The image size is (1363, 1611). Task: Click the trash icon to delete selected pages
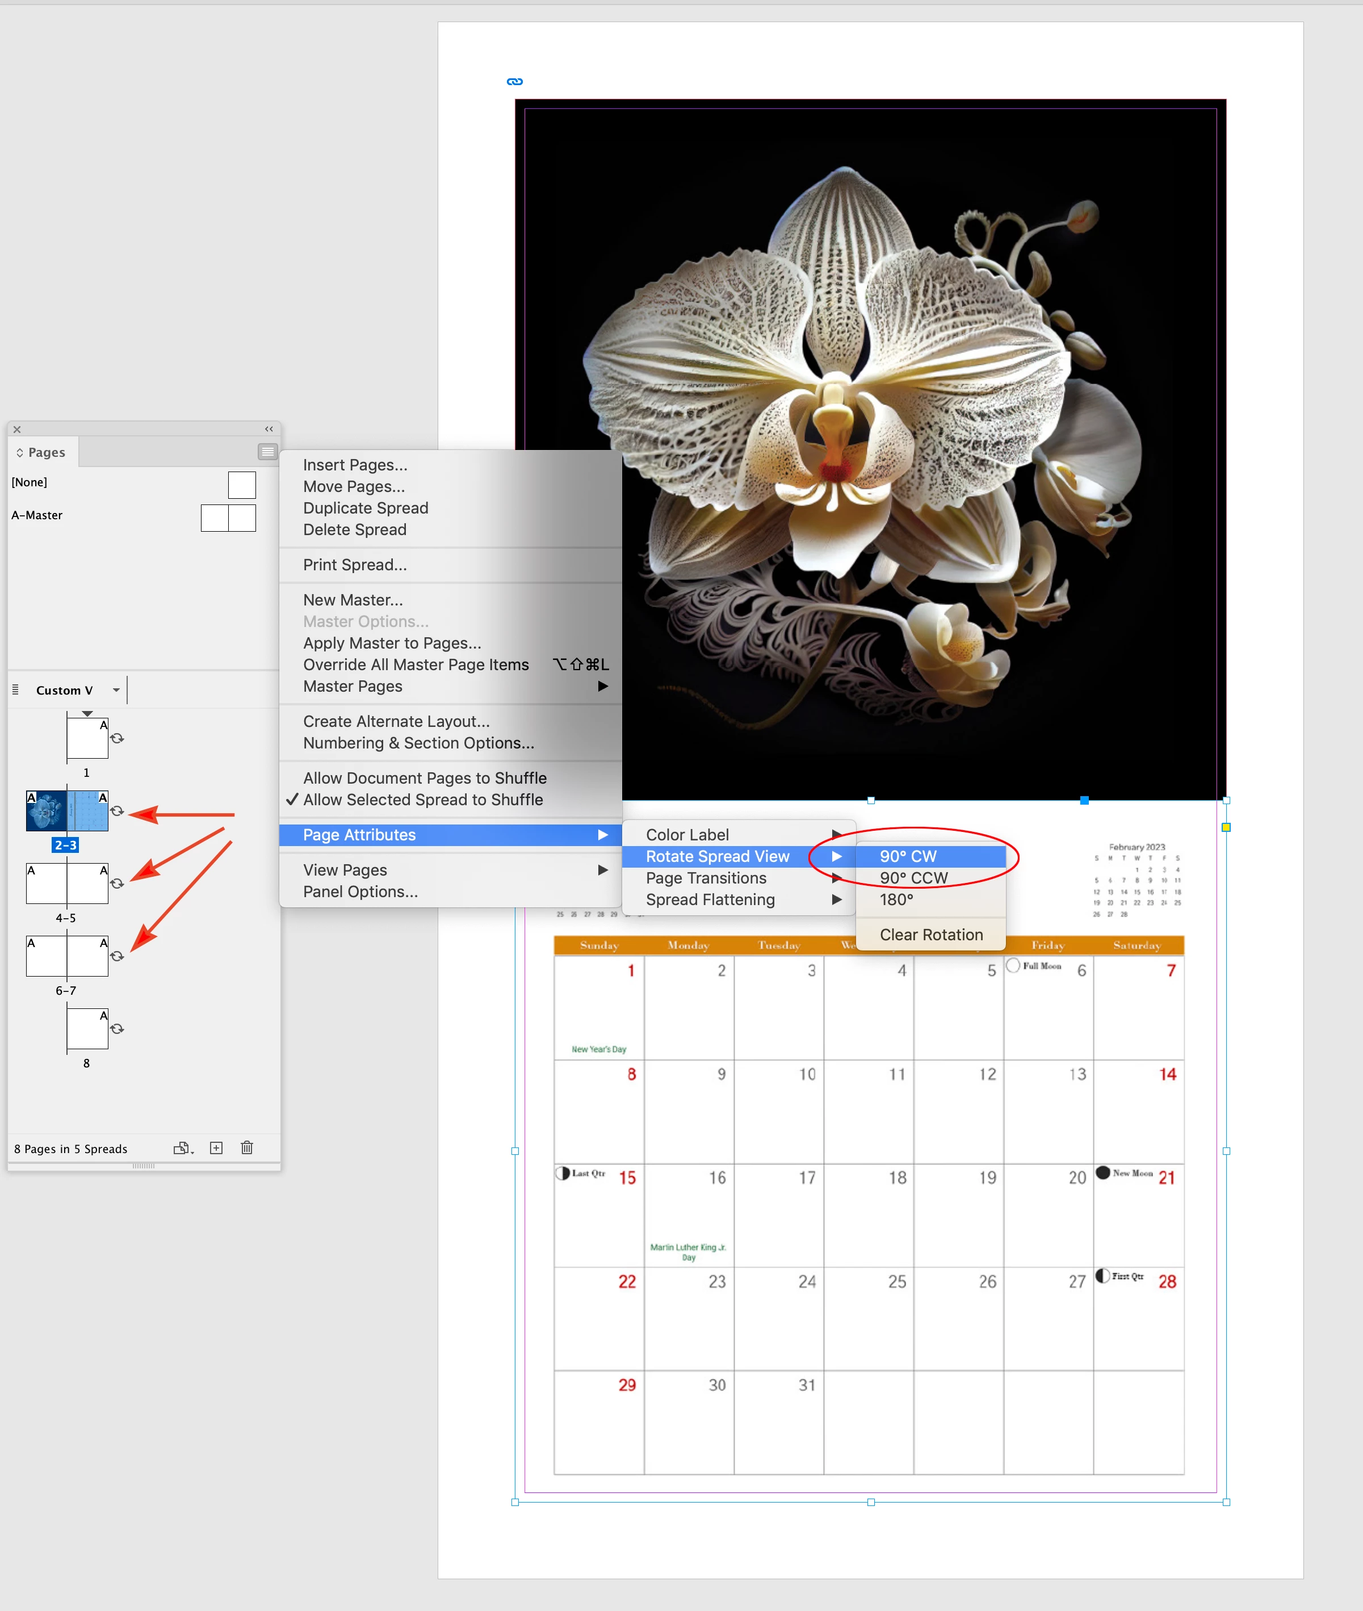246,1147
